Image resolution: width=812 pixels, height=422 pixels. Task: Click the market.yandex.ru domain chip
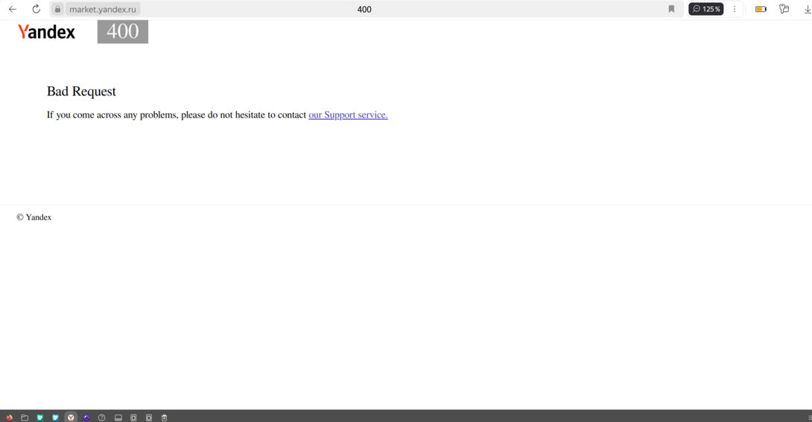pos(102,9)
